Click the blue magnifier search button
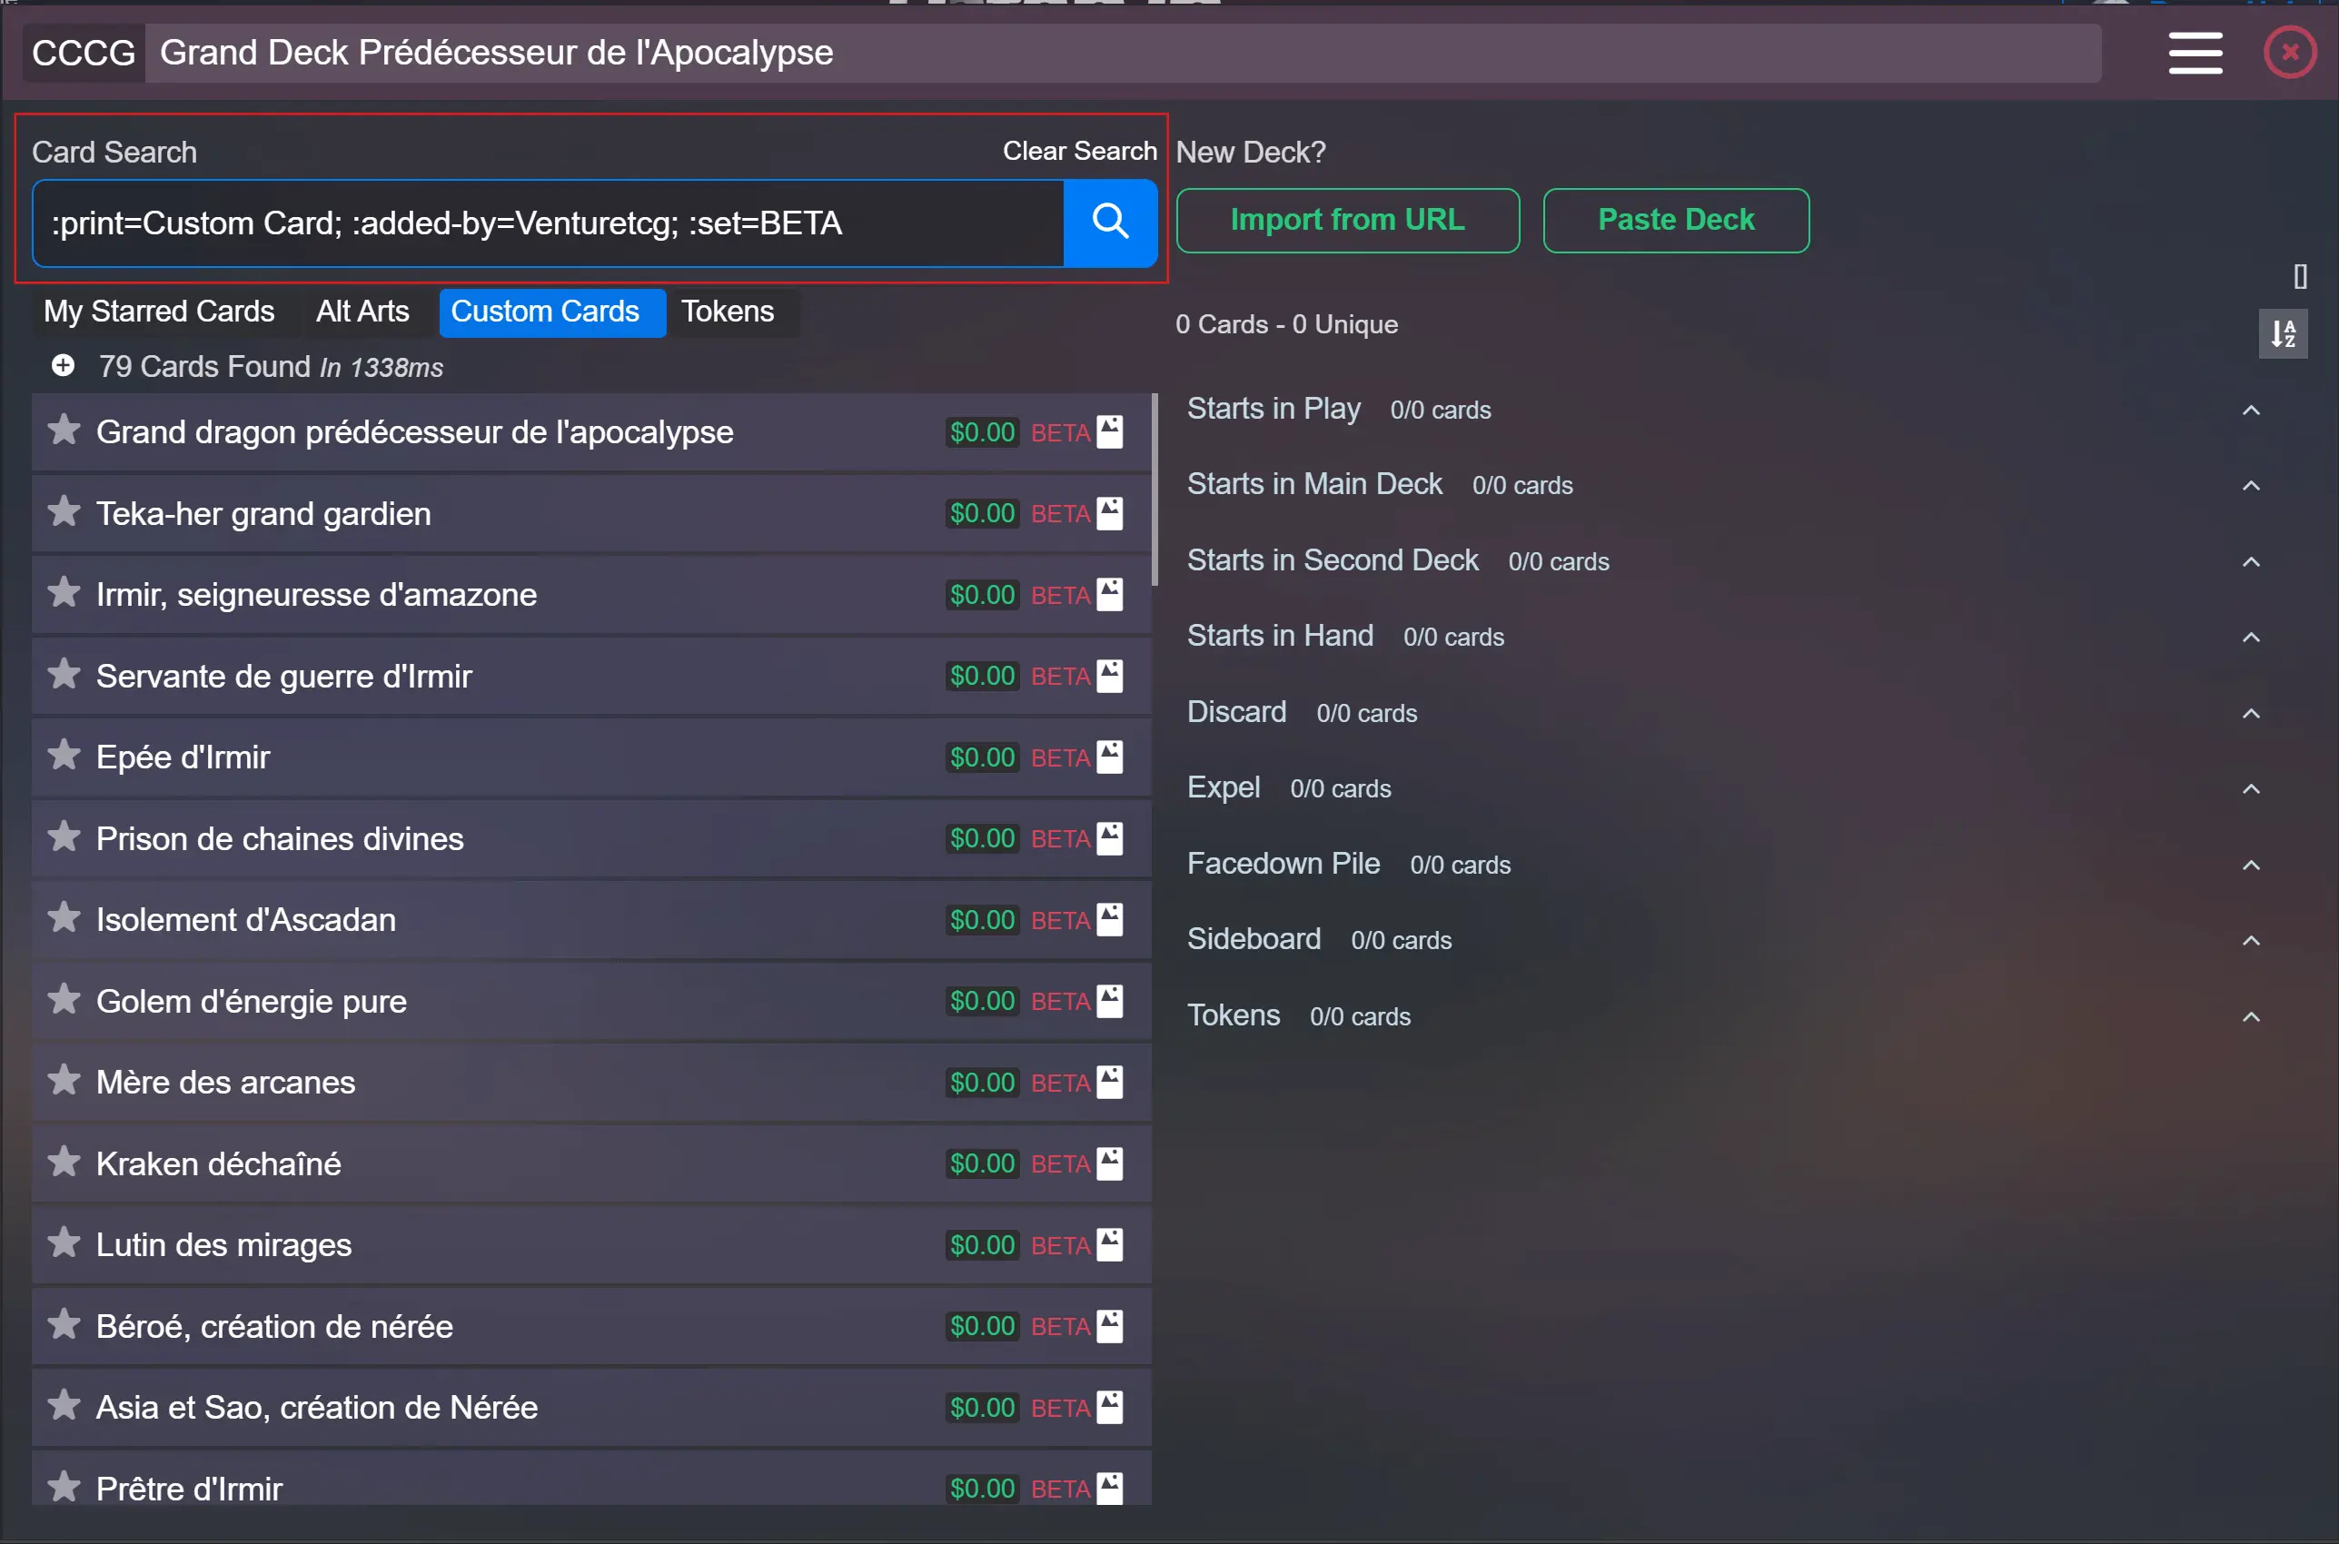Screen dimensions: 2339x1544 [1110, 223]
